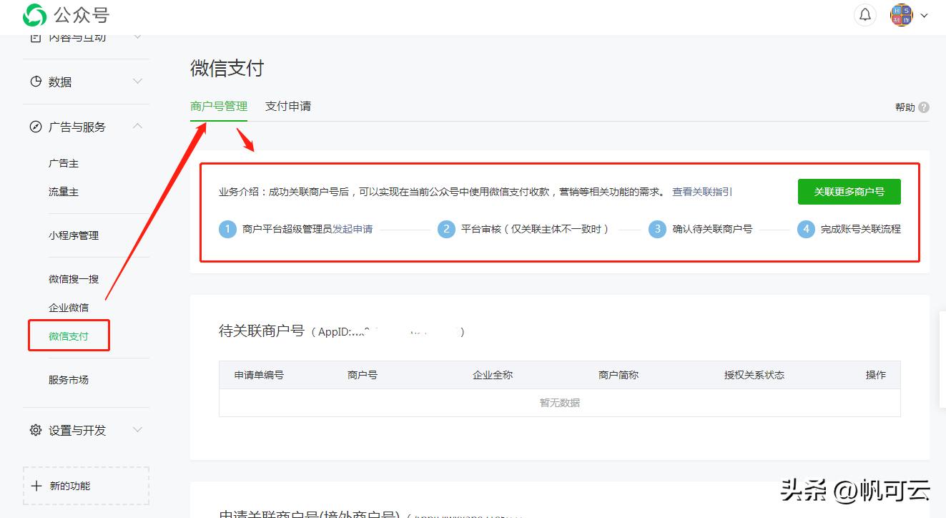Switch to the 支付申请 tab
The height and width of the screenshot is (518, 946).
coord(287,106)
